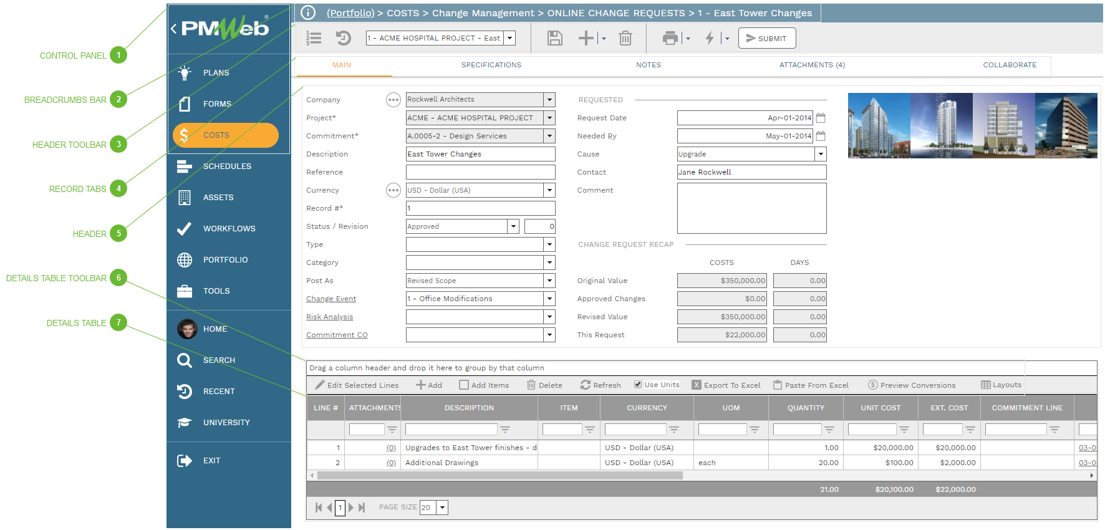Click the delete trash icon in header toolbar
The image size is (1105, 530).
click(x=625, y=39)
